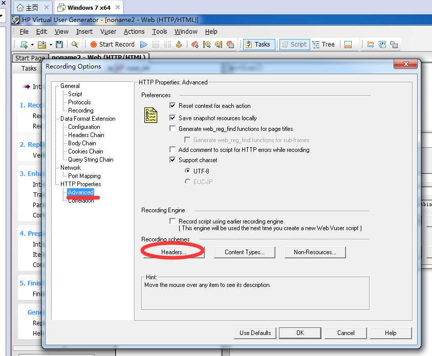Click the grey Stop square icon
The height and width of the screenshot is (356, 432).
tap(156, 44)
